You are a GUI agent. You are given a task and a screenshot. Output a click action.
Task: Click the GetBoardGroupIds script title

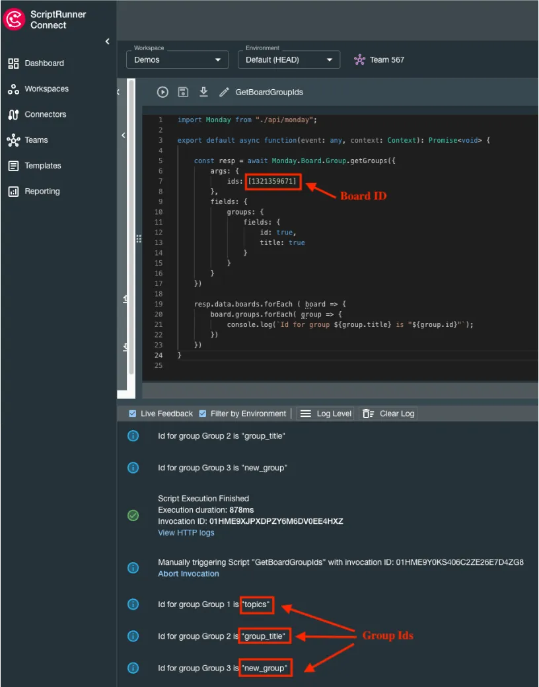269,92
